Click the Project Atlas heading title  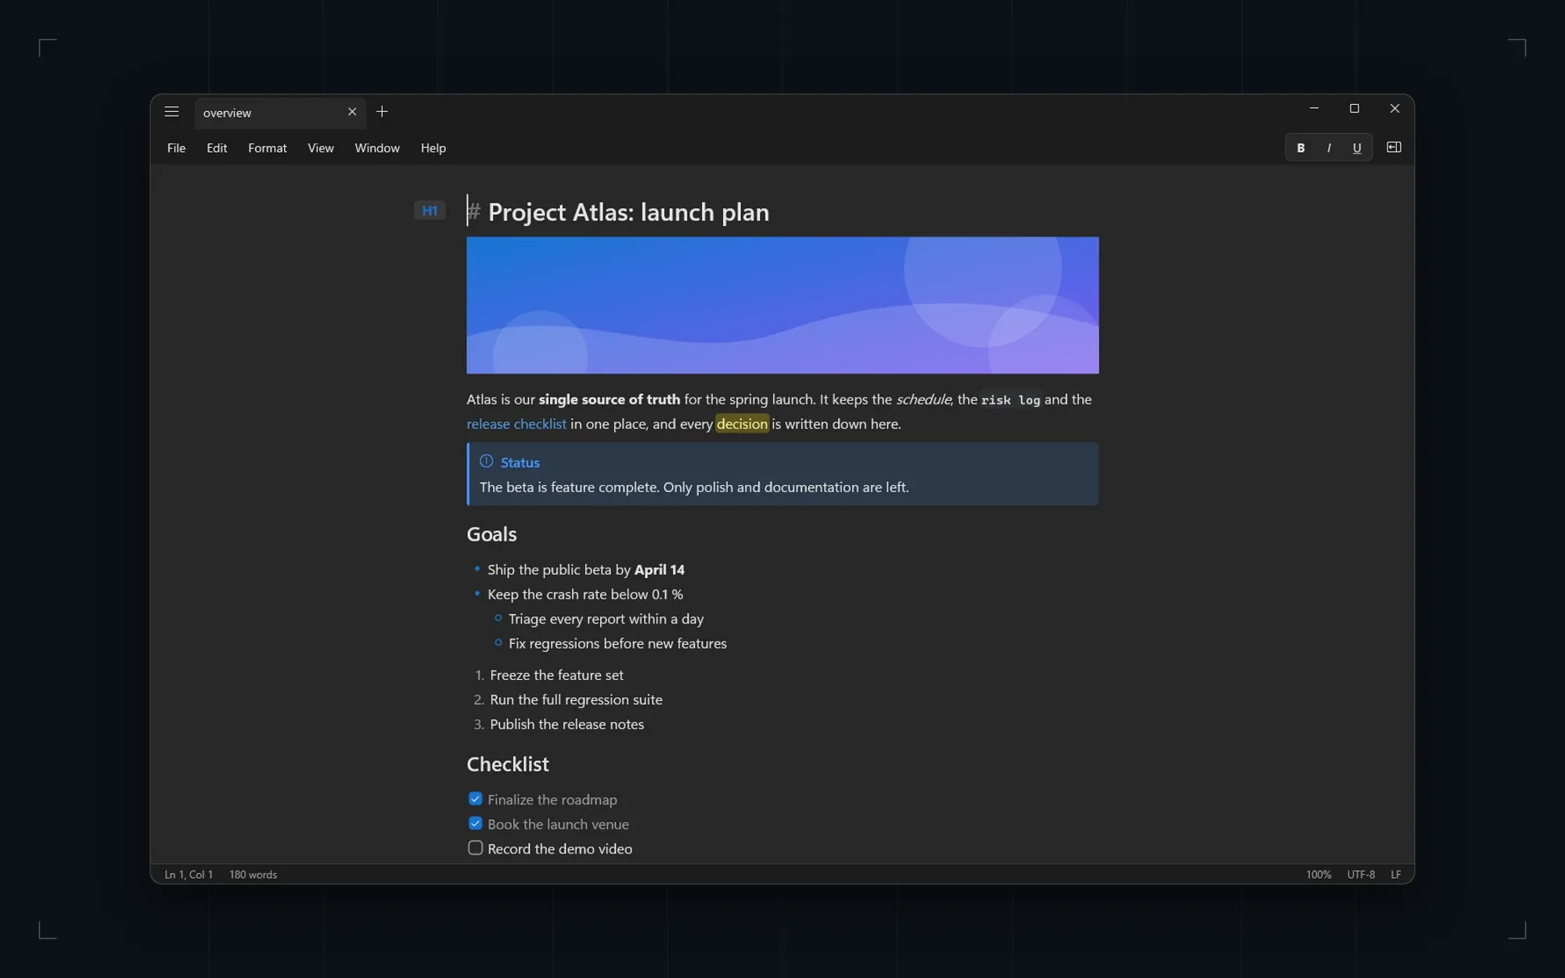tap(628, 212)
